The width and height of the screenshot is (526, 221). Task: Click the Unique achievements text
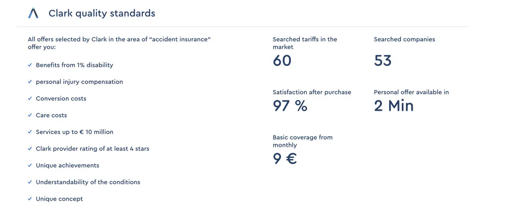pos(67,165)
